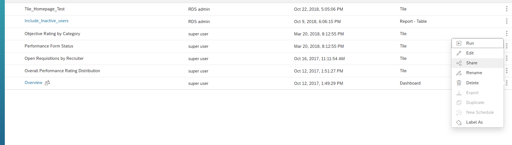
Task: Open three-dot menu for Open Requisitions by Recruiter
Action: 507,58
